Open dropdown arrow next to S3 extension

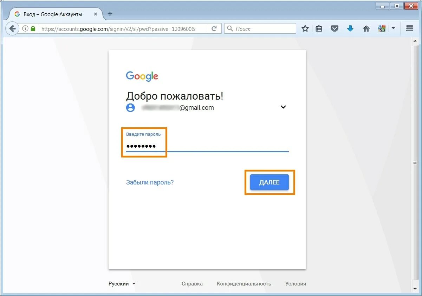click(x=393, y=28)
